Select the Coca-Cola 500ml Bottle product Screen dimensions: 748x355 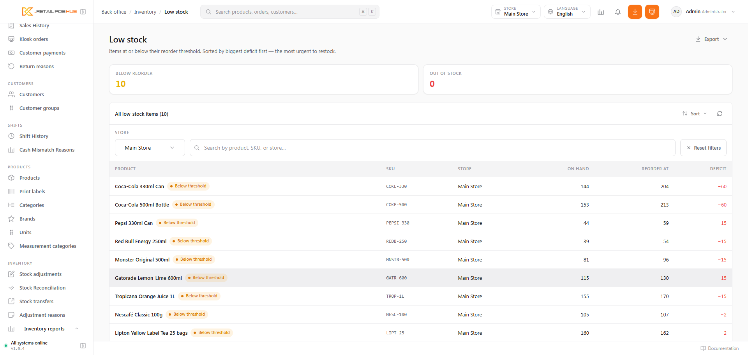pyautogui.click(x=142, y=205)
